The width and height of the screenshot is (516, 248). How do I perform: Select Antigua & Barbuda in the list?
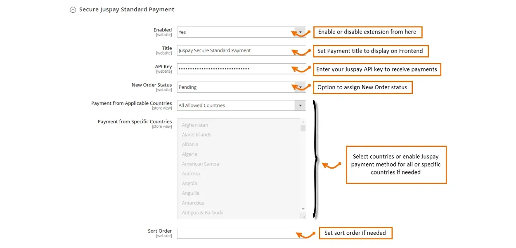click(202, 212)
